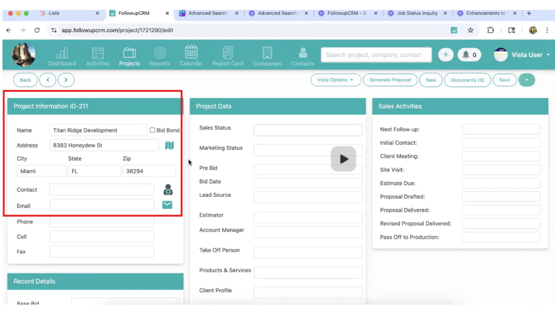Click the Sales Status field

pos(308,130)
